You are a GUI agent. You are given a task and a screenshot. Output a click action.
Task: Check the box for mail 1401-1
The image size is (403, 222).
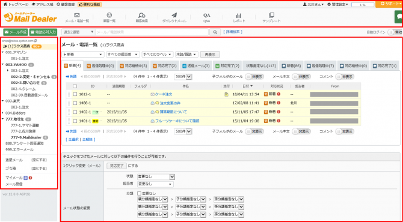pos(75,121)
